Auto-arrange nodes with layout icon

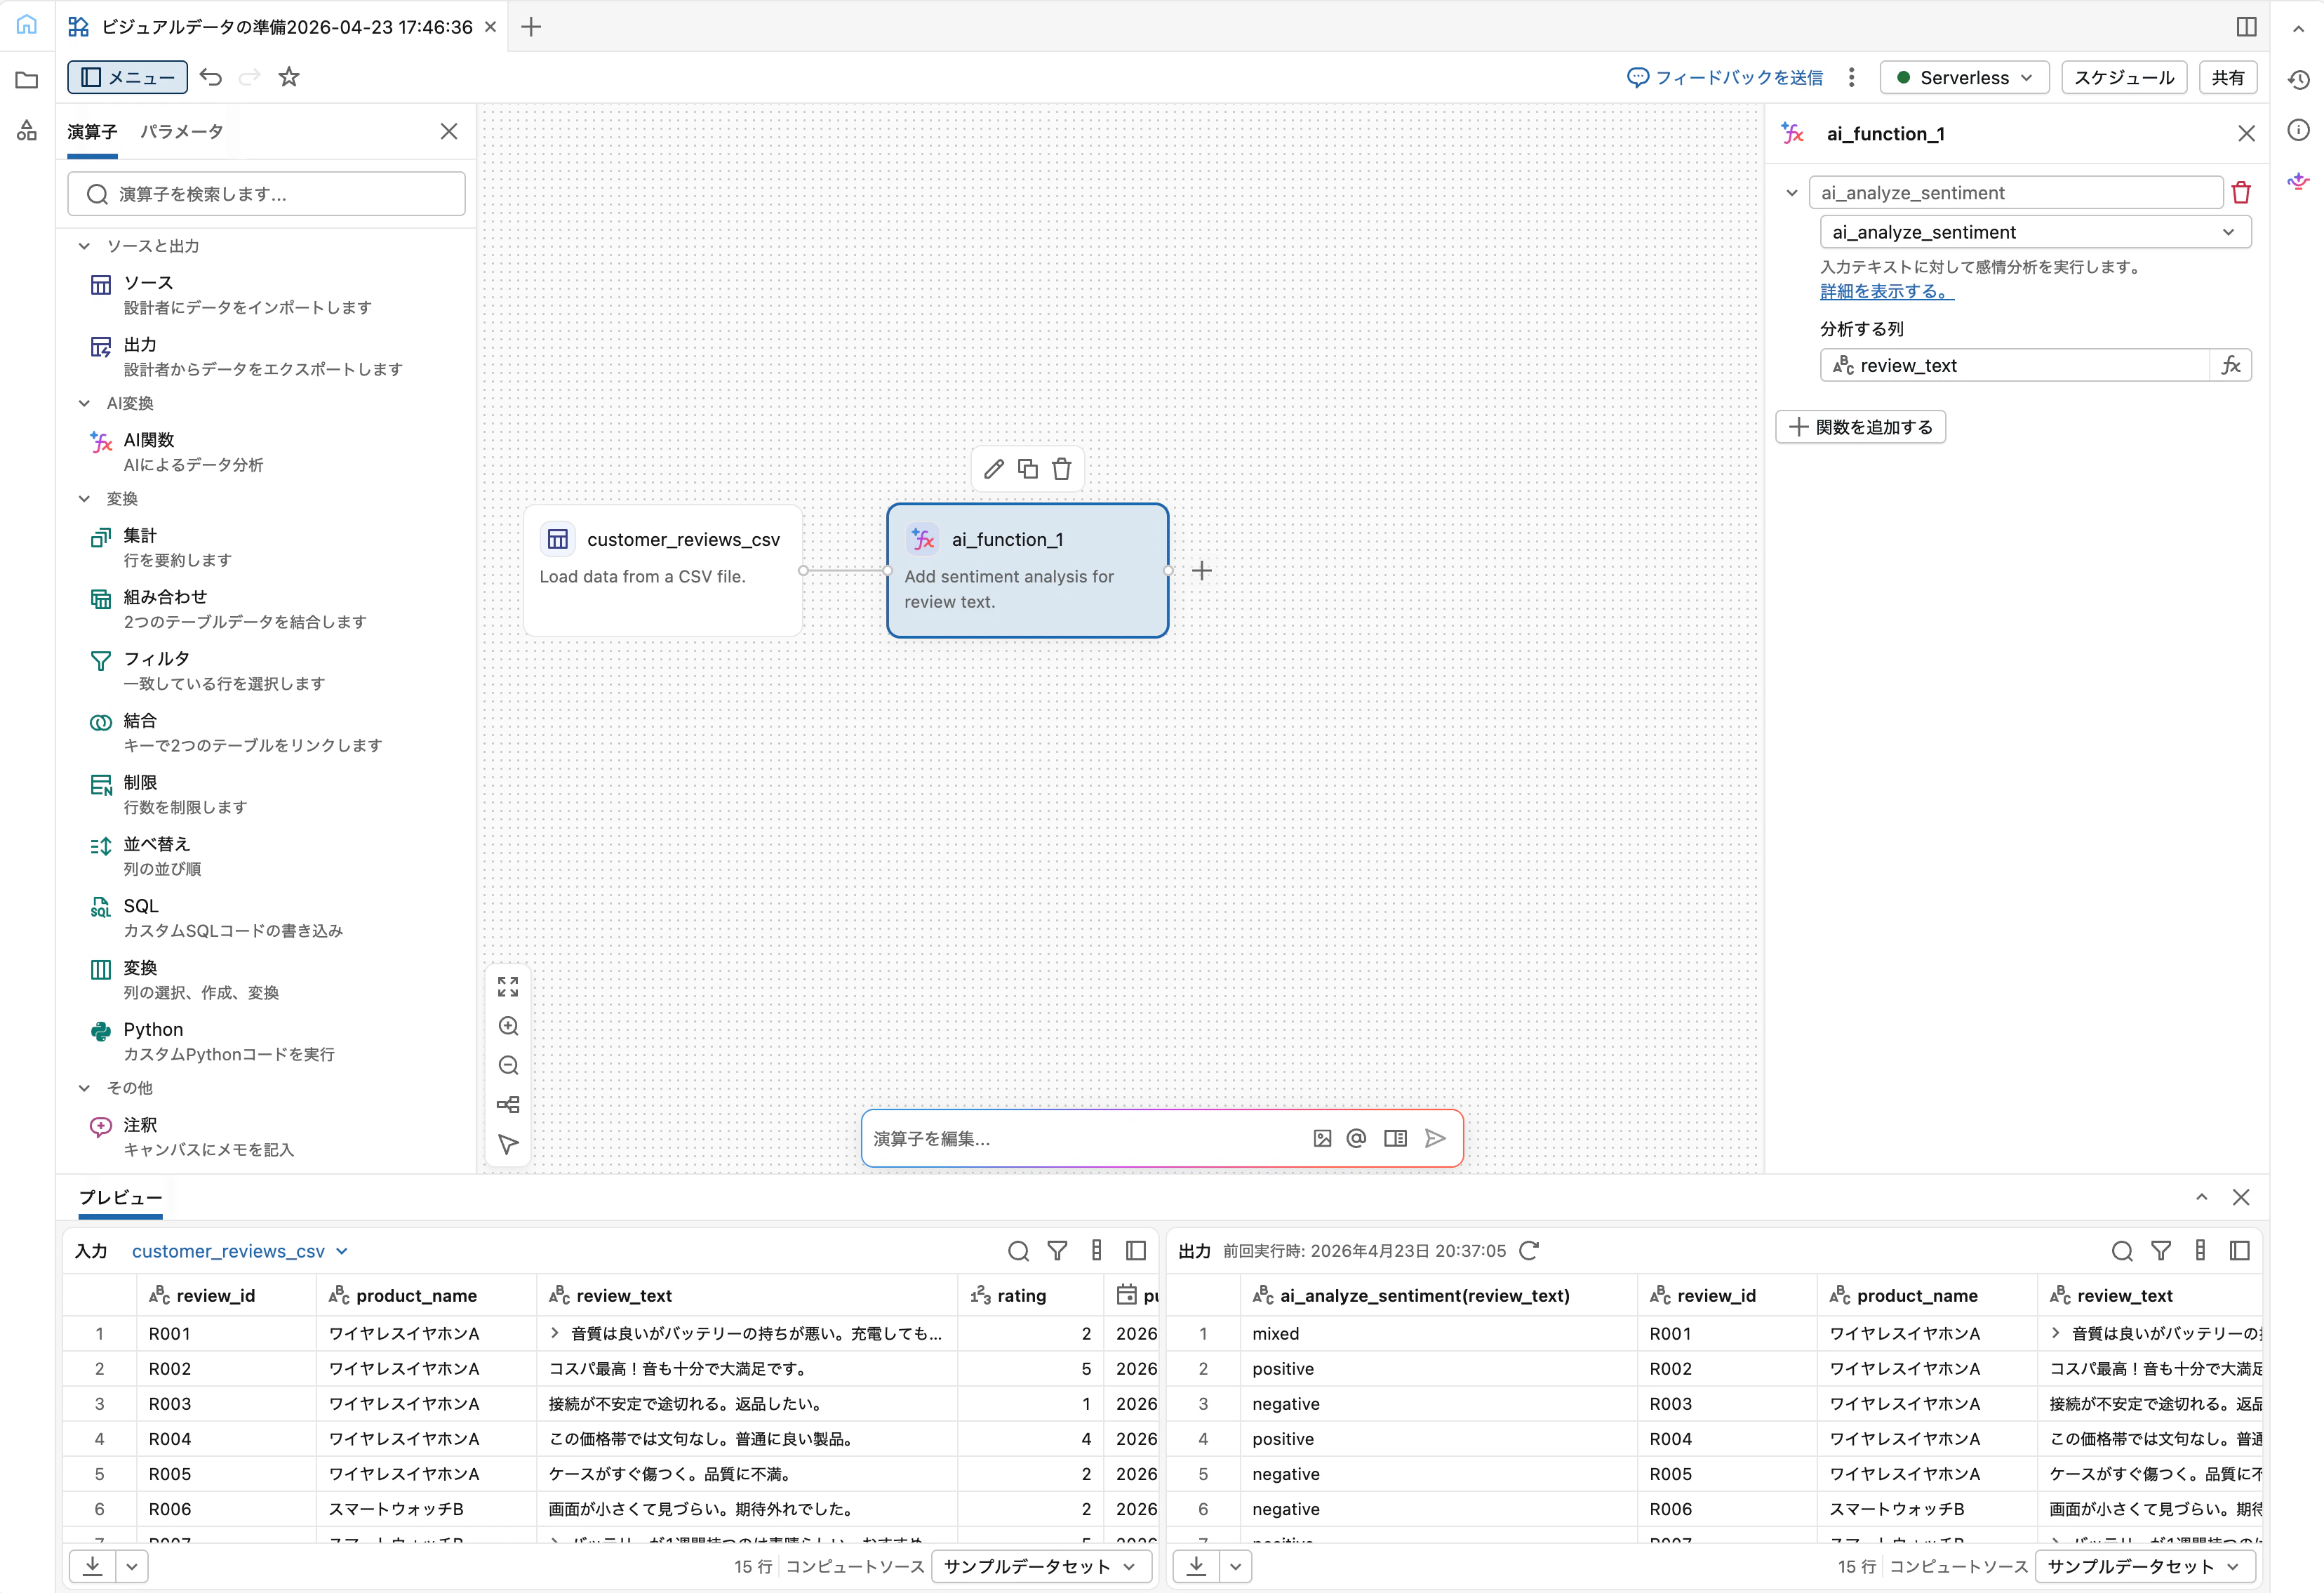tap(508, 1104)
